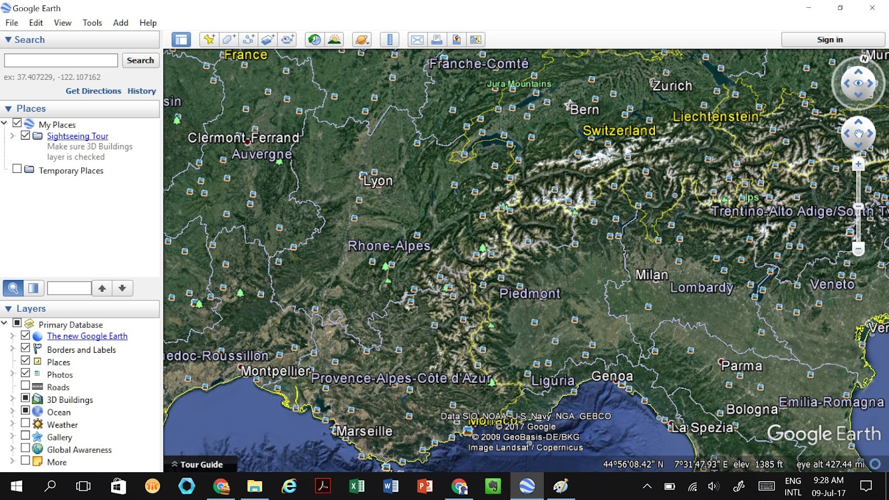889x500 pixels.
Task: Toggle Photos layer checkbox
Action: (26, 373)
